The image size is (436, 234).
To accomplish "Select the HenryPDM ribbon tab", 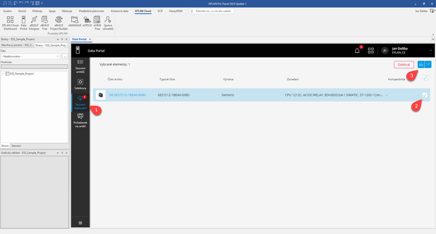I will pos(176,11).
